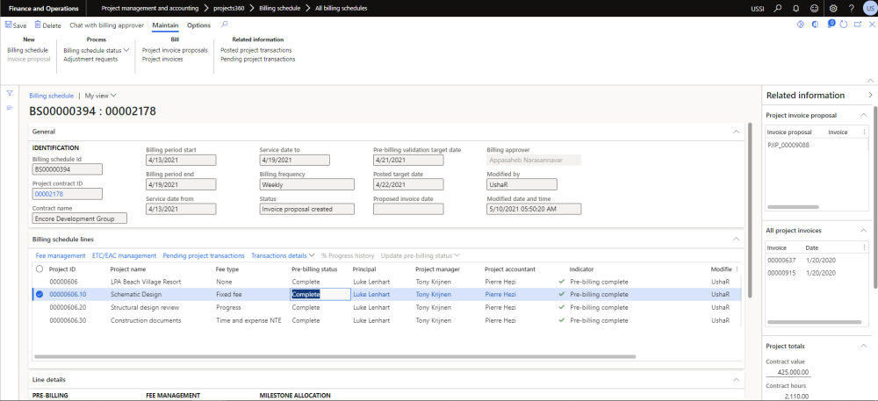This screenshot has width=878, height=401.
Task: Deselect the checked Schematic Design row marker
Action: click(39, 295)
